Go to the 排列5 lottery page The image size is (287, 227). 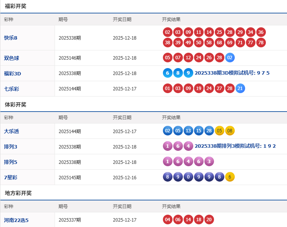click(10, 162)
